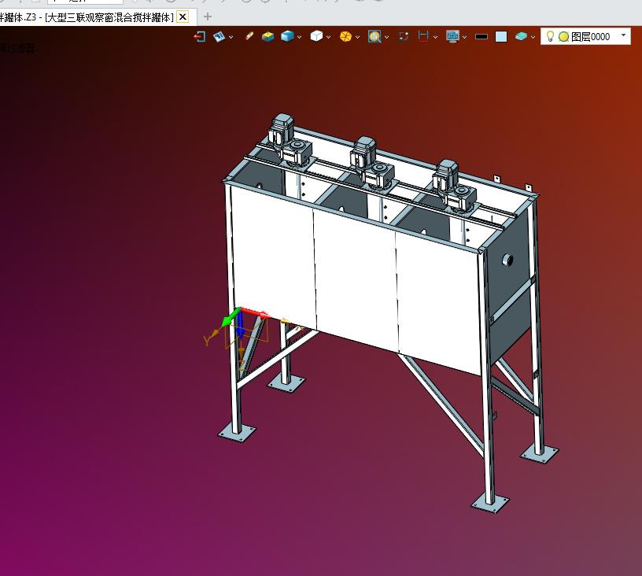Toggle the light bulb layer visibility
The height and width of the screenshot is (576, 642).
click(550, 36)
